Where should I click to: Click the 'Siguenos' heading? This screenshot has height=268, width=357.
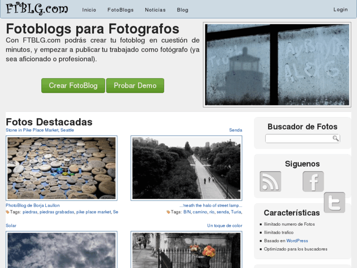[x=302, y=164]
